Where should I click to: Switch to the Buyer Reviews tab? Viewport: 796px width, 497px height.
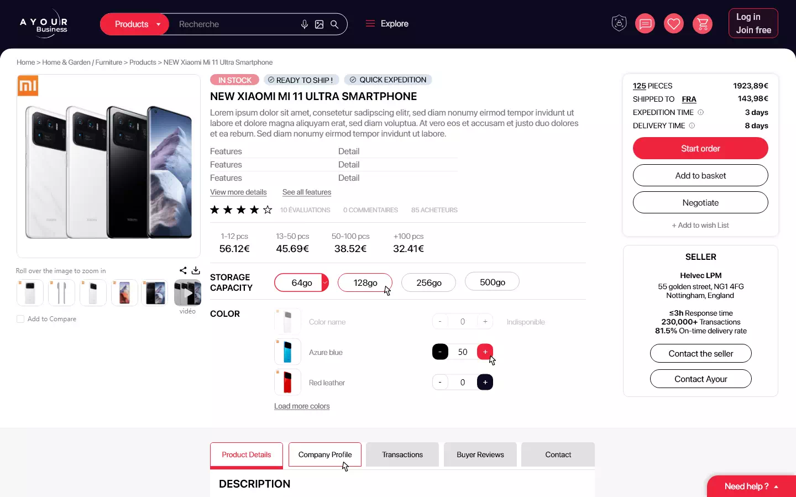[x=480, y=454]
